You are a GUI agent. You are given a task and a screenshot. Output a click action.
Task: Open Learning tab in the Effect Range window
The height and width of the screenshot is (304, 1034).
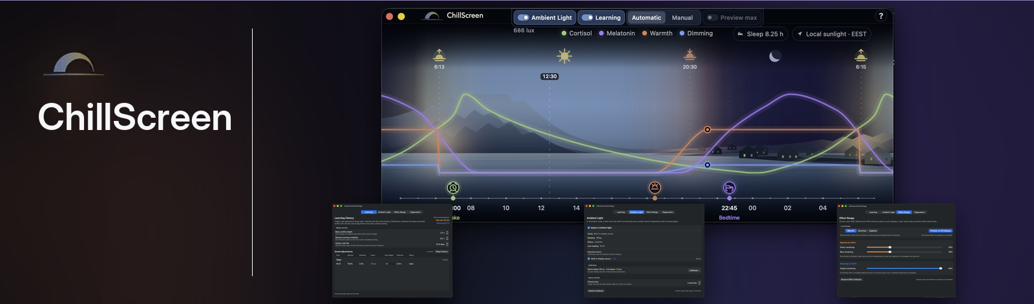click(873, 212)
